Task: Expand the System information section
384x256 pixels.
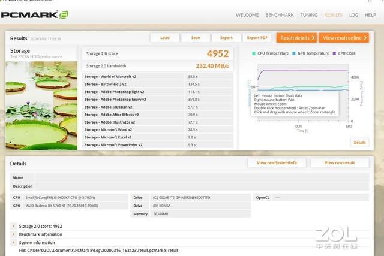Action: [x=13, y=243]
